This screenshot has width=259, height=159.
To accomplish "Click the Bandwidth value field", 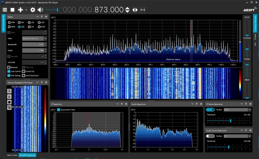I will pyautogui.click(x=33, y=45).
